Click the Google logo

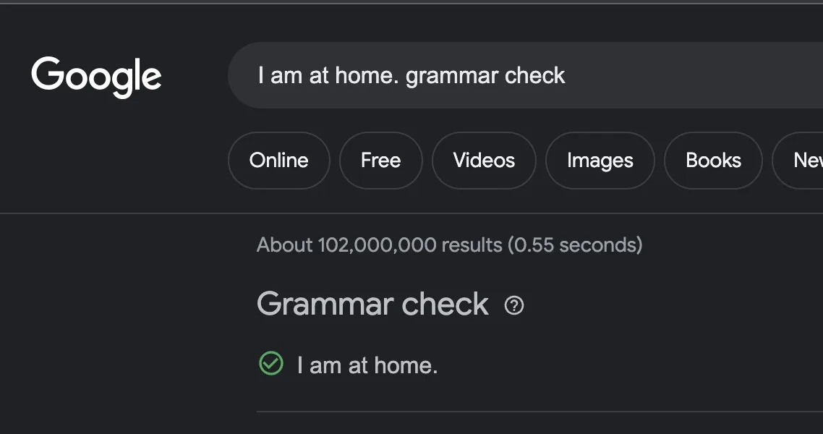(96, 76)
